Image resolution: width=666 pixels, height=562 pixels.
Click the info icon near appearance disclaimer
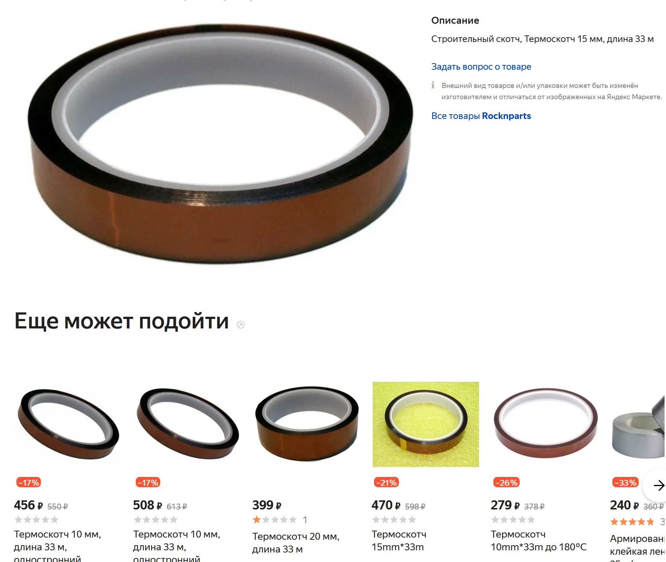[433, 85]
